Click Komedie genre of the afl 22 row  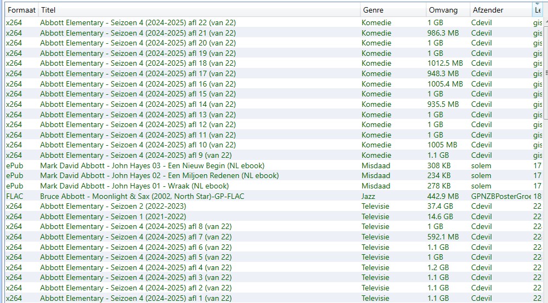(376, 22)
